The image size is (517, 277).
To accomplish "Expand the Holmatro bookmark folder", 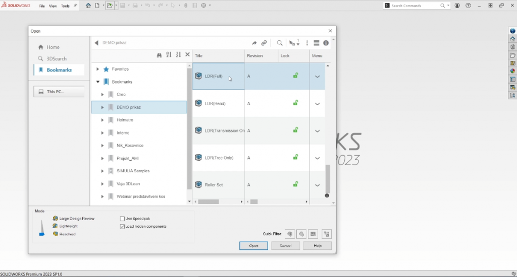I will pyautogui.click(x=102, y=120).
